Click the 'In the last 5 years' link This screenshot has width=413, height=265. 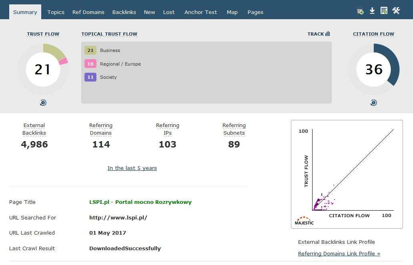pyautogui.click(x=132, y=168)
